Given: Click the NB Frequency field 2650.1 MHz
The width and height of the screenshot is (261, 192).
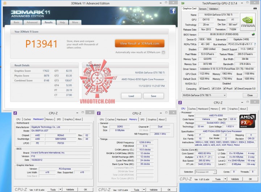Looking at the screenshot, I should (160, 134).
